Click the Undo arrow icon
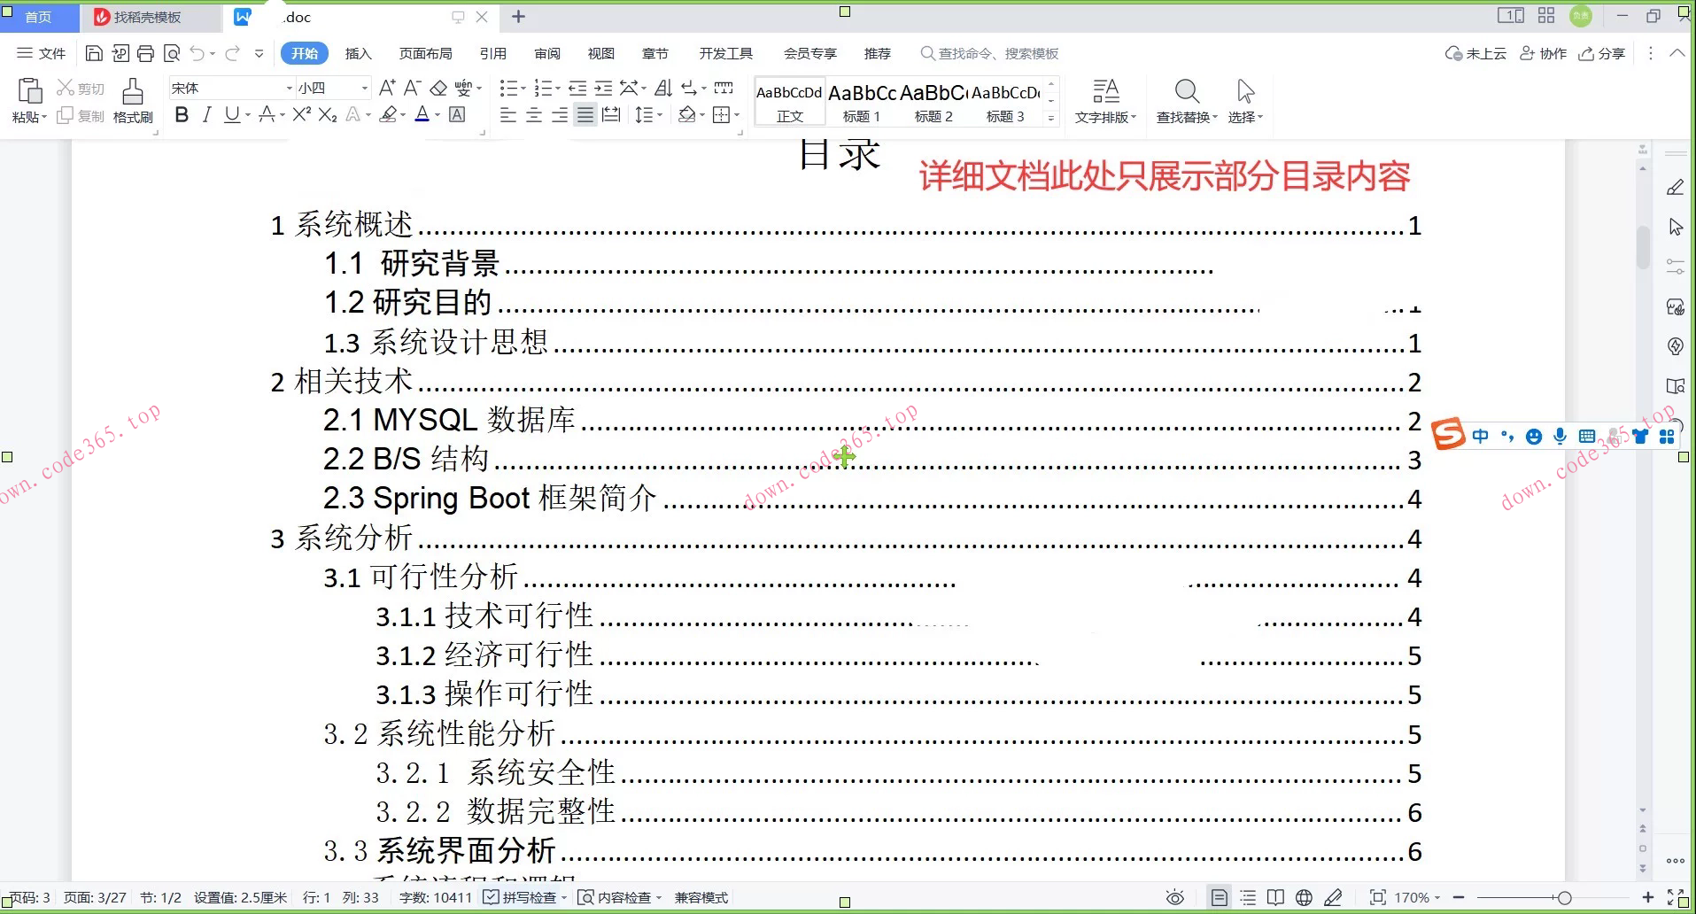 (197, 54)
